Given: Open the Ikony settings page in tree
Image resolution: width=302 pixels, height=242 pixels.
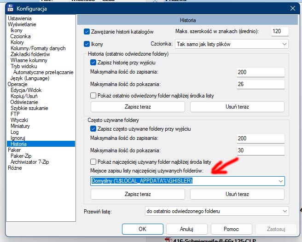Looking at the screenshot, I should [x=17, y=30].
